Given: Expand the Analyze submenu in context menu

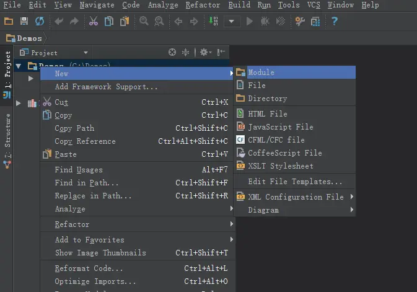Looking at the screenshot, I should point(137,209).
